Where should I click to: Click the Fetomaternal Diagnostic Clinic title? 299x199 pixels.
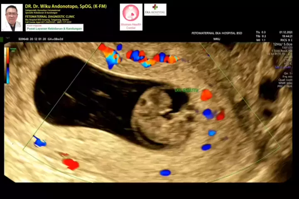coord(49,17)
